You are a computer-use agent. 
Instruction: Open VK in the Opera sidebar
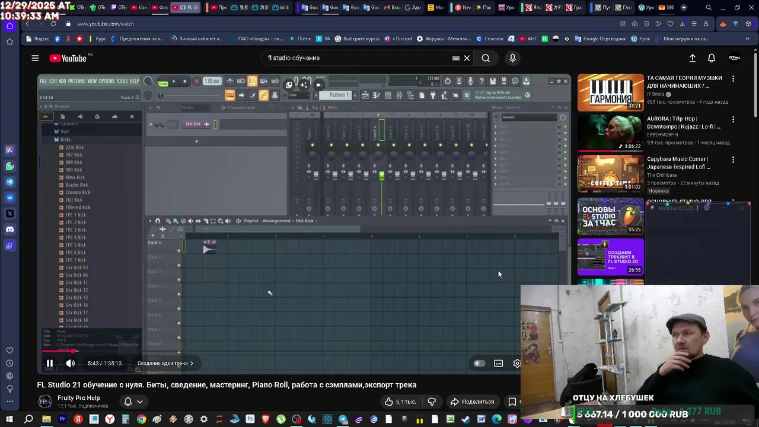[9, 197]
